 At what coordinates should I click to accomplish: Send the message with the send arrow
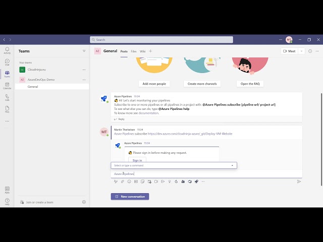click(x=299, y=181)
